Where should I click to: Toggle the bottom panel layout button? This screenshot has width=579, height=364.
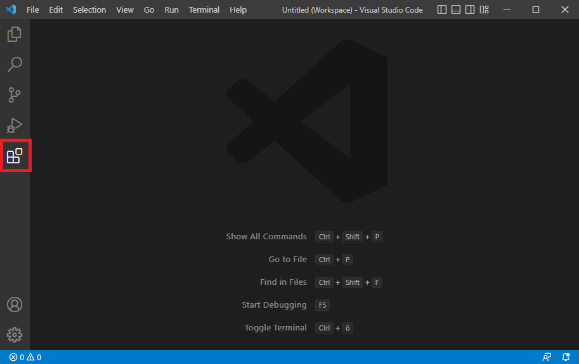[456, 9]
